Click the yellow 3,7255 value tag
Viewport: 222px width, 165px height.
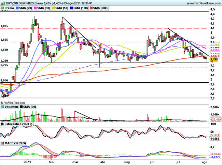[215, 45]
